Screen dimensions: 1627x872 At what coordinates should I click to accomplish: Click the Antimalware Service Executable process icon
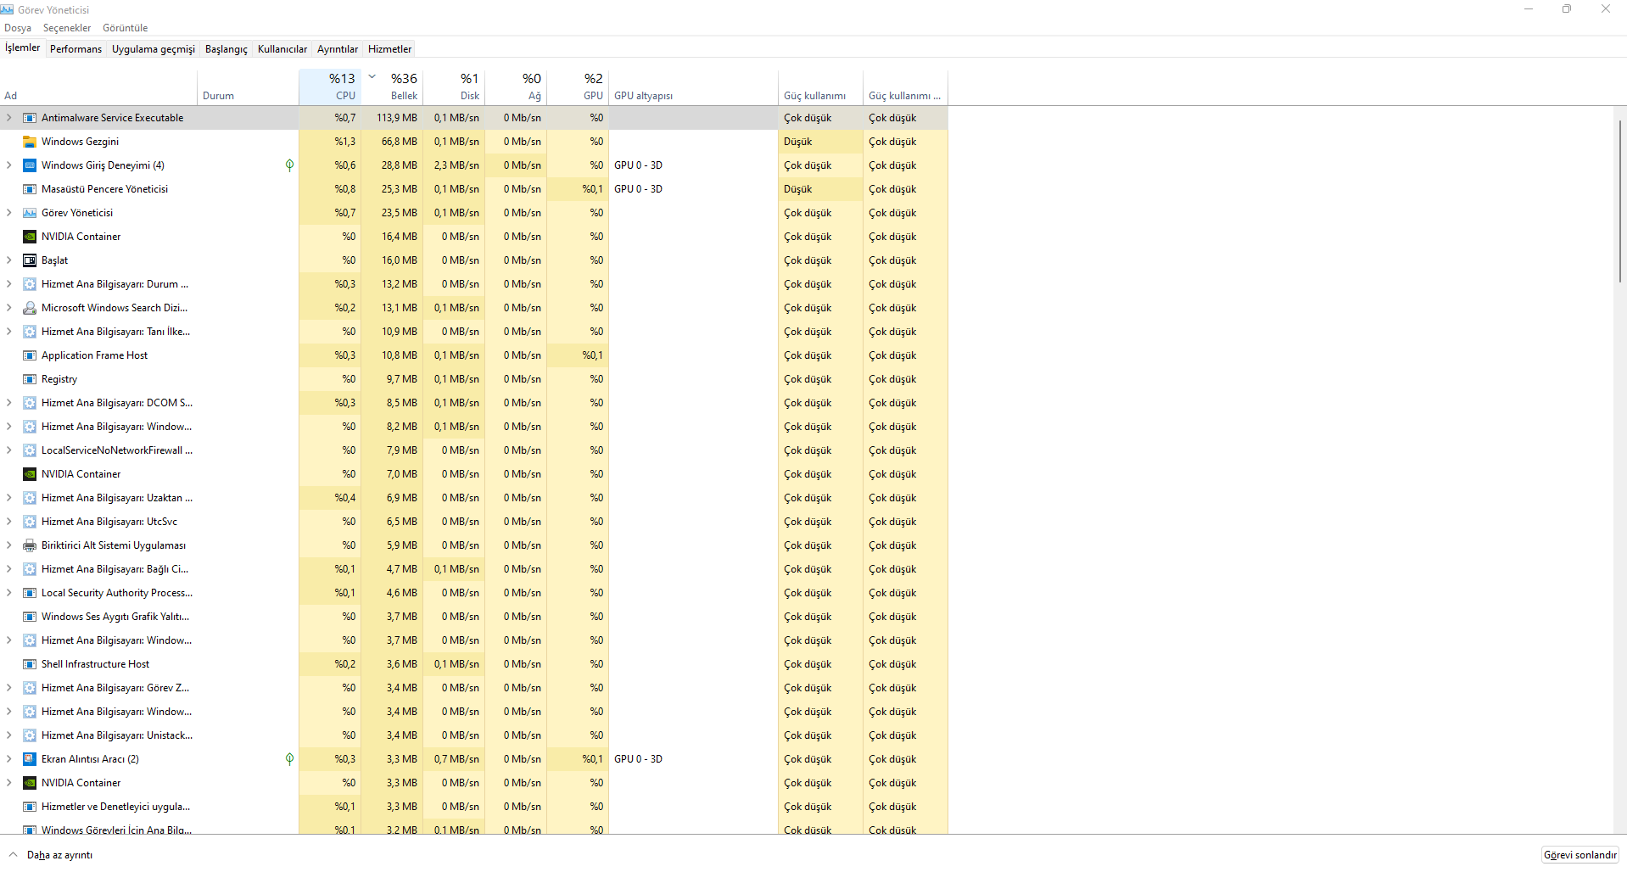point(30,118)
